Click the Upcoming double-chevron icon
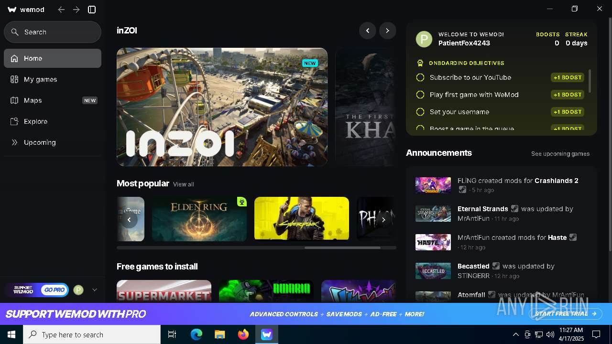612x344 pixels. pyautogui.click(x=14, y=142)
